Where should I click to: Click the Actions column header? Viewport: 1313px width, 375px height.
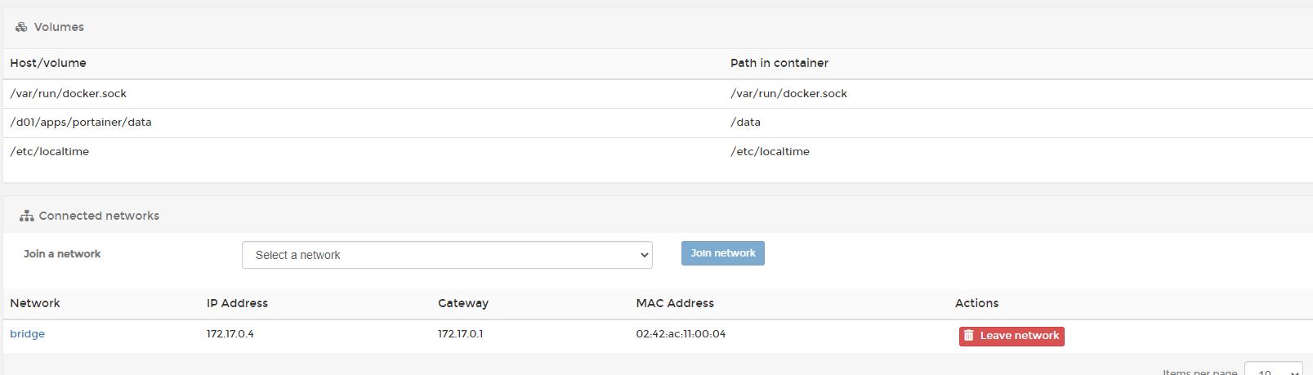[976, 303]
